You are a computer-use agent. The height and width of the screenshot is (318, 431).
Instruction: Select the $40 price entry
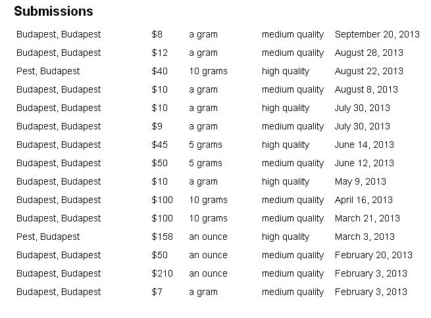tap(159, 71)
